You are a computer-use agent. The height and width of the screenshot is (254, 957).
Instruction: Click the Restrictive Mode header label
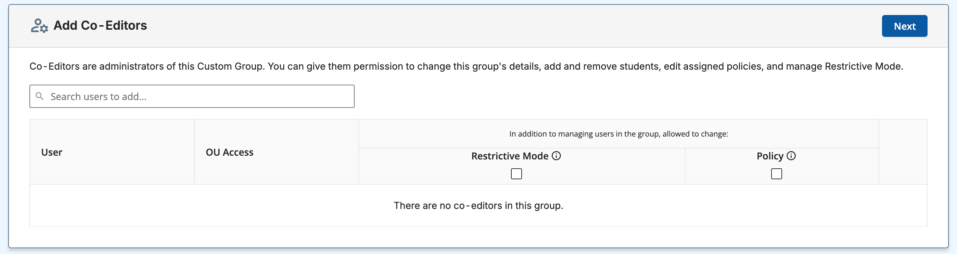tap(510, 156)
